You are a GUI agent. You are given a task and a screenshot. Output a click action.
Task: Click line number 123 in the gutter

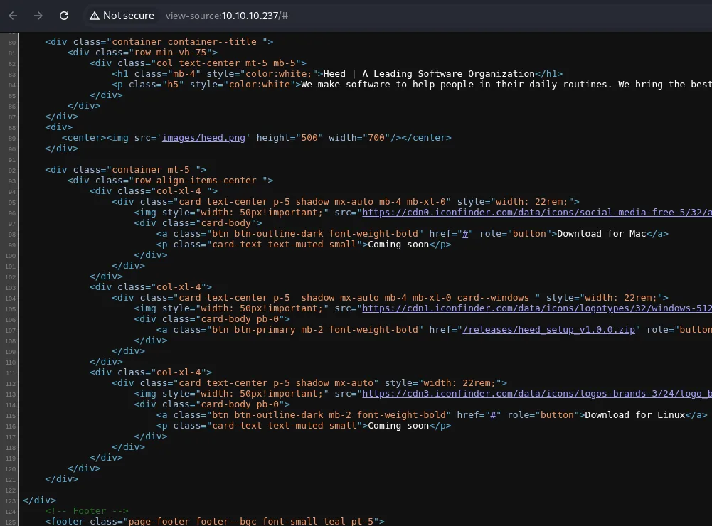click(x=11, y=501)
